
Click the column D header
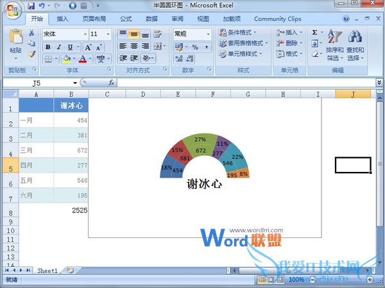pyautogui.click(x=143, y=94)
